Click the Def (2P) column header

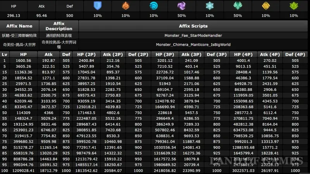pos(138,55)
